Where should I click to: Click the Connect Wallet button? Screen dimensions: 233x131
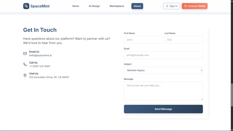tap(195, 6)
